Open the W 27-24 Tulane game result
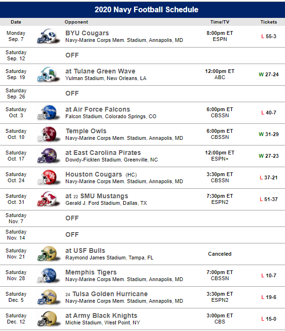 coord(269,74)
